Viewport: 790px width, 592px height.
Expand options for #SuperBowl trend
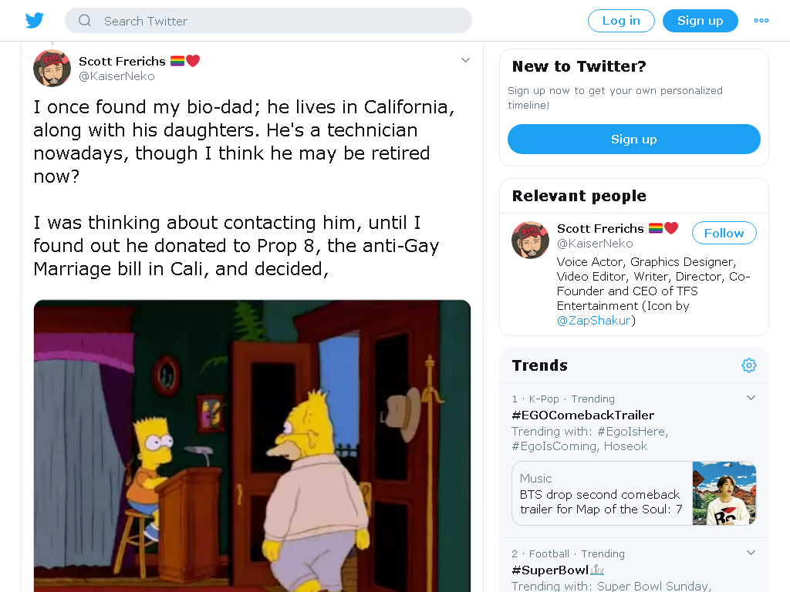(751, 553)
